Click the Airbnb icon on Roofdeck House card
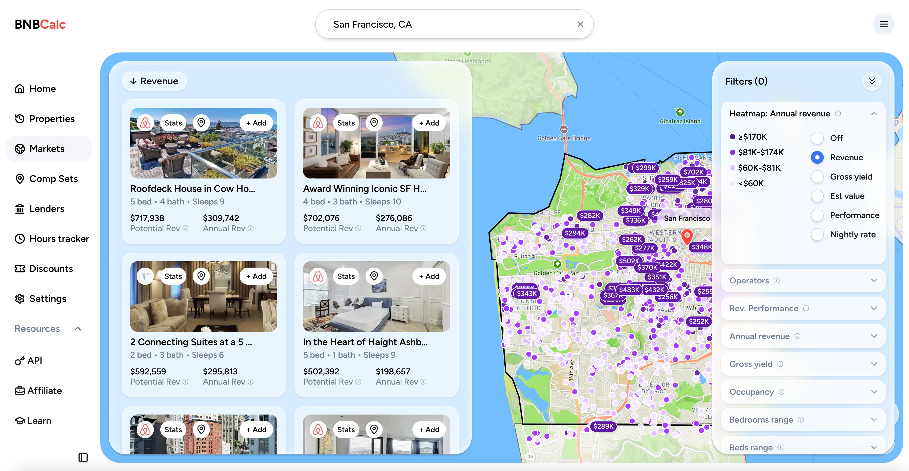Screen dimensions: 909x471 tap(145, 123)
